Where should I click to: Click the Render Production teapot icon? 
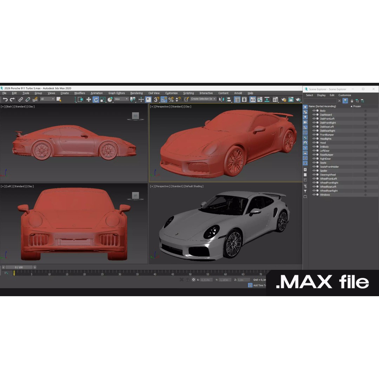[x=298, y=99]
